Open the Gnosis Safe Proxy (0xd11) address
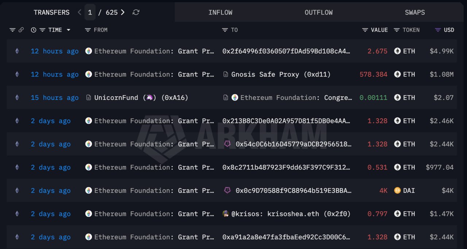Viewport: 467px width, 249px height. (281, 74)
